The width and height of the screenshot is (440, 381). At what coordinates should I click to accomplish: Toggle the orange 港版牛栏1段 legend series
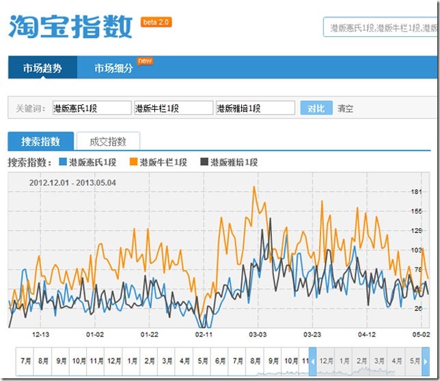(x=163, y=163)
